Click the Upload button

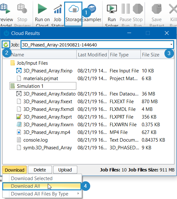pyautogui.click(x=65, y=170)
